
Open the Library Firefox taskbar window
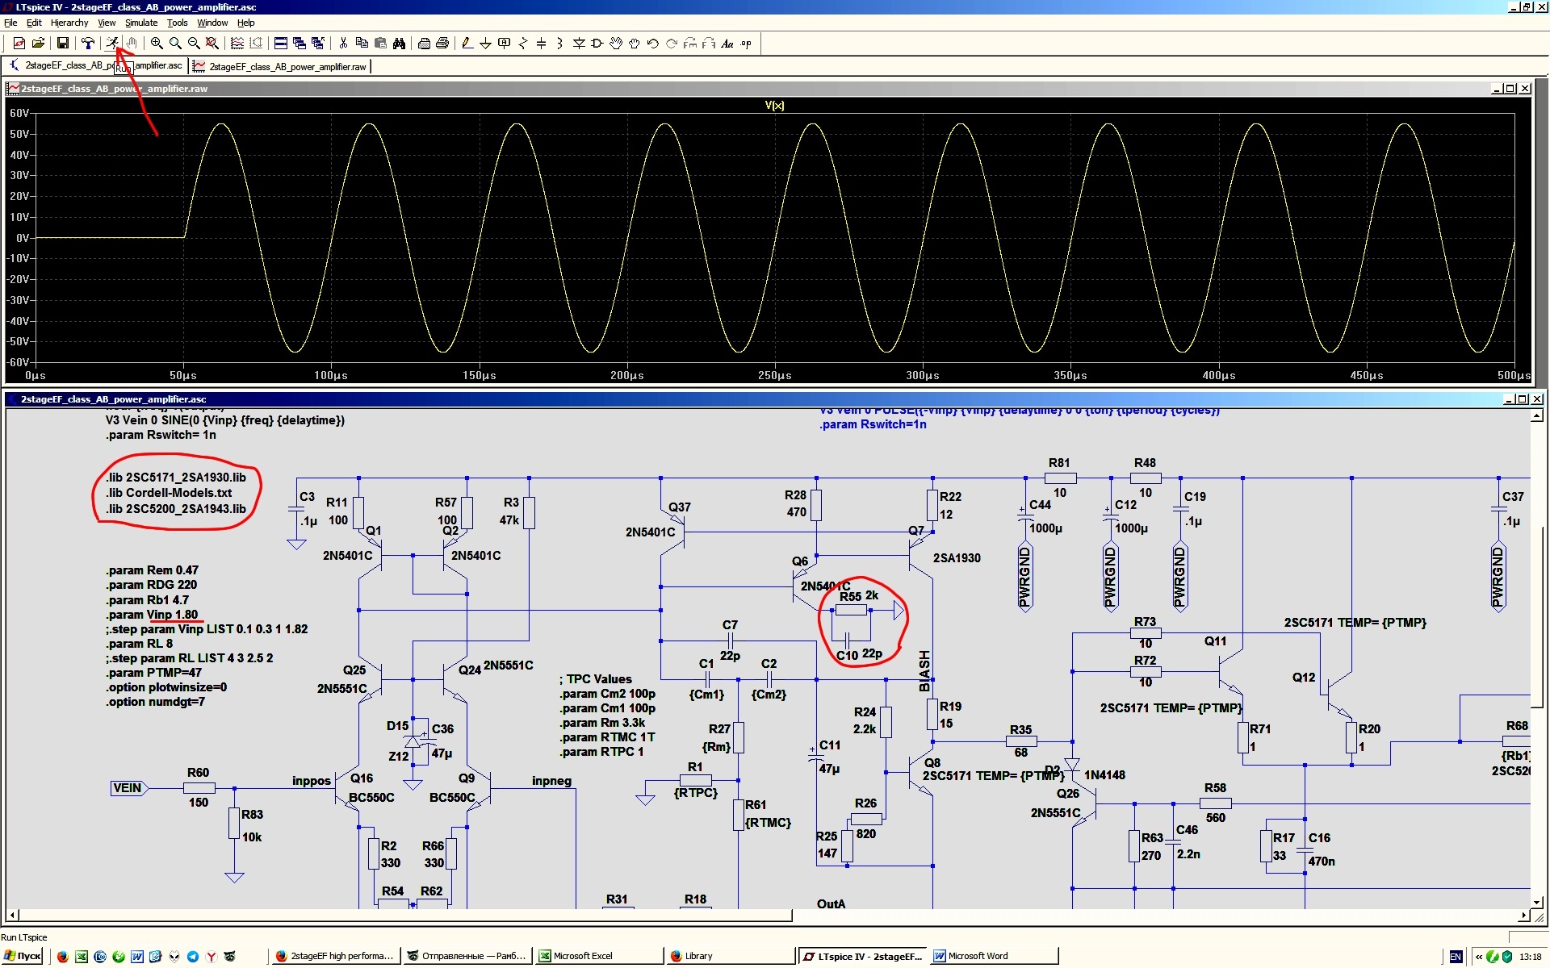(730, 956)
